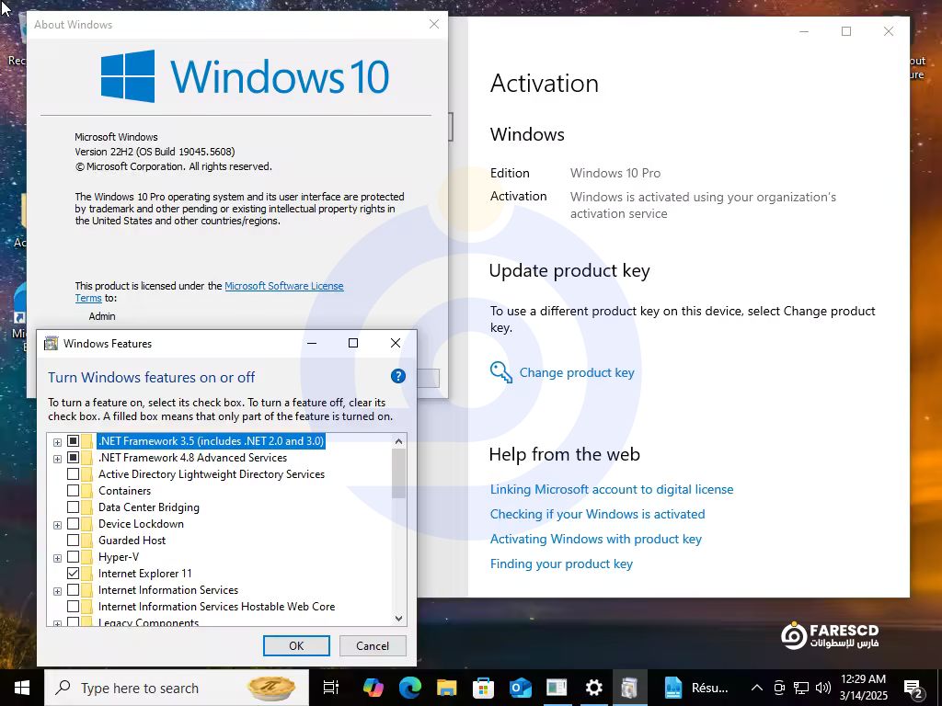Expand the Hyper-V tree node
Image resolution: width=942 pixels, height=706 pixels.
pos(57,558)
